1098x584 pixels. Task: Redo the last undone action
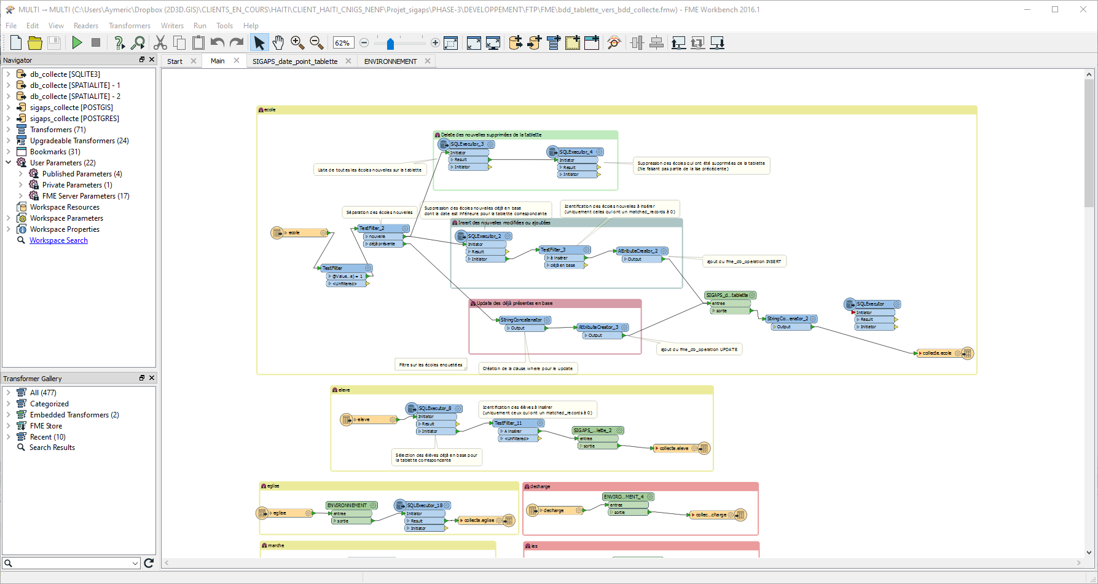point(237,42)
